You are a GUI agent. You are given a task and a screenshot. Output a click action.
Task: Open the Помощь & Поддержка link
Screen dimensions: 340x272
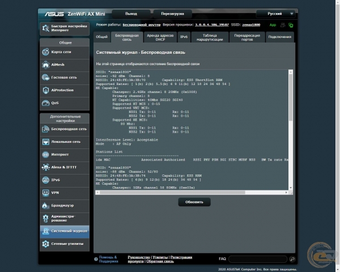(108, 259)
